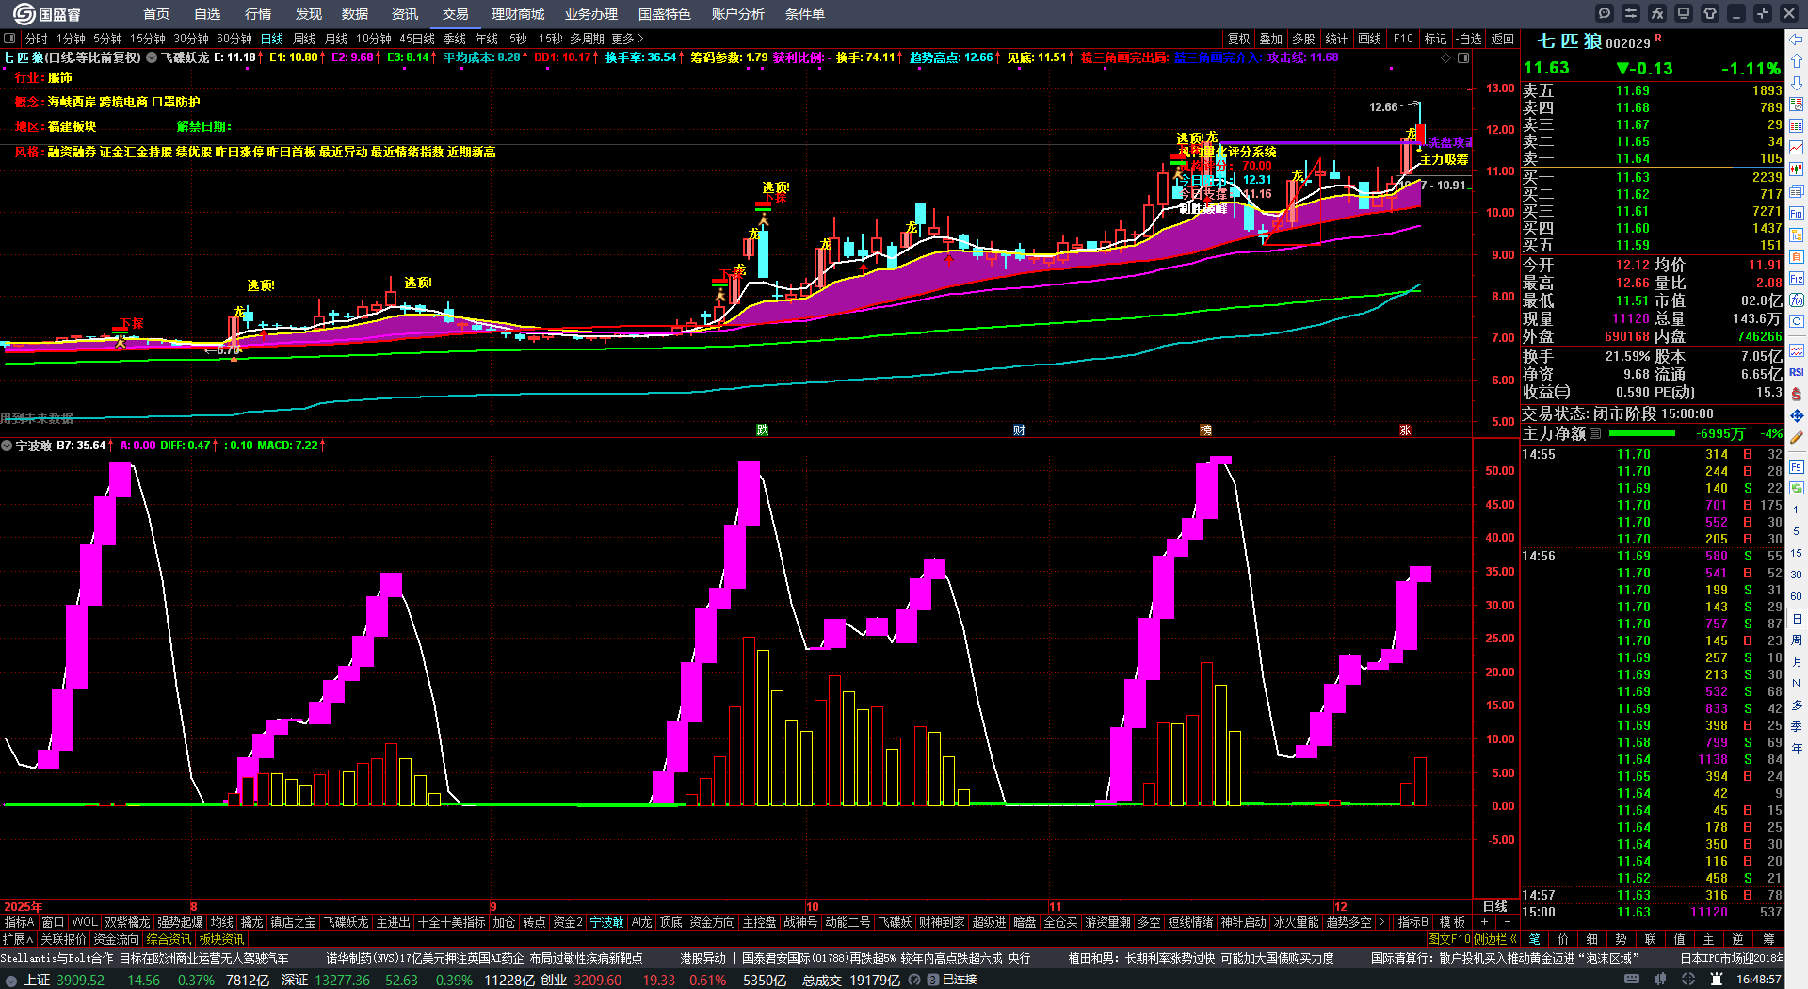Click the 主力净额 green progress bar
Screen dimensions: 1808x989
(1642, 433)
